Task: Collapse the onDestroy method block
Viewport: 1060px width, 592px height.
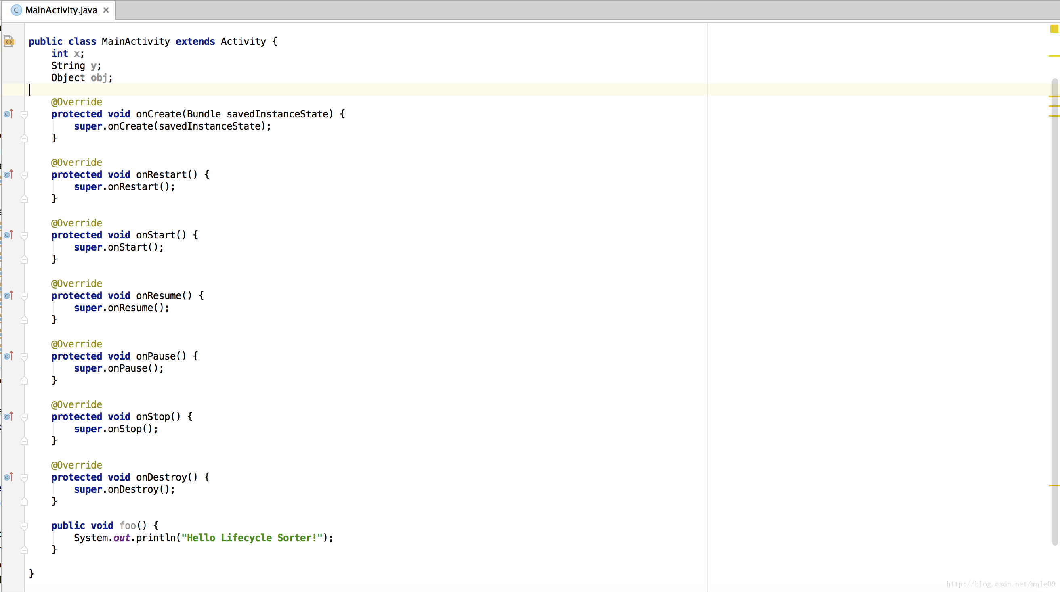Action: [x=23, y=477]
